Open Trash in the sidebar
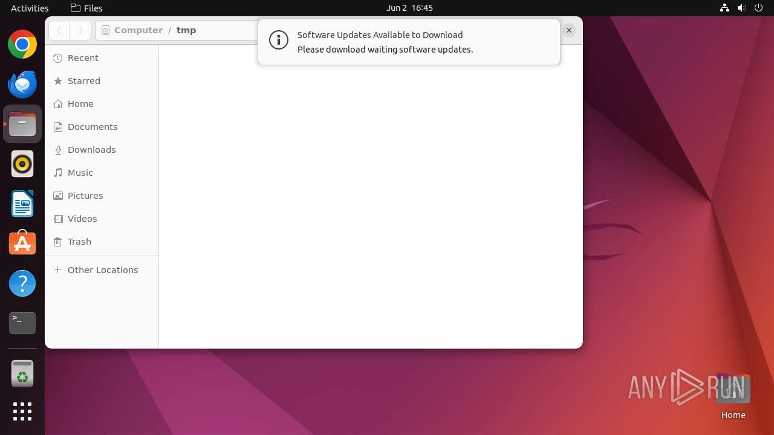Image resolution: width=774 pixels, height=435 pixels. 102,242
